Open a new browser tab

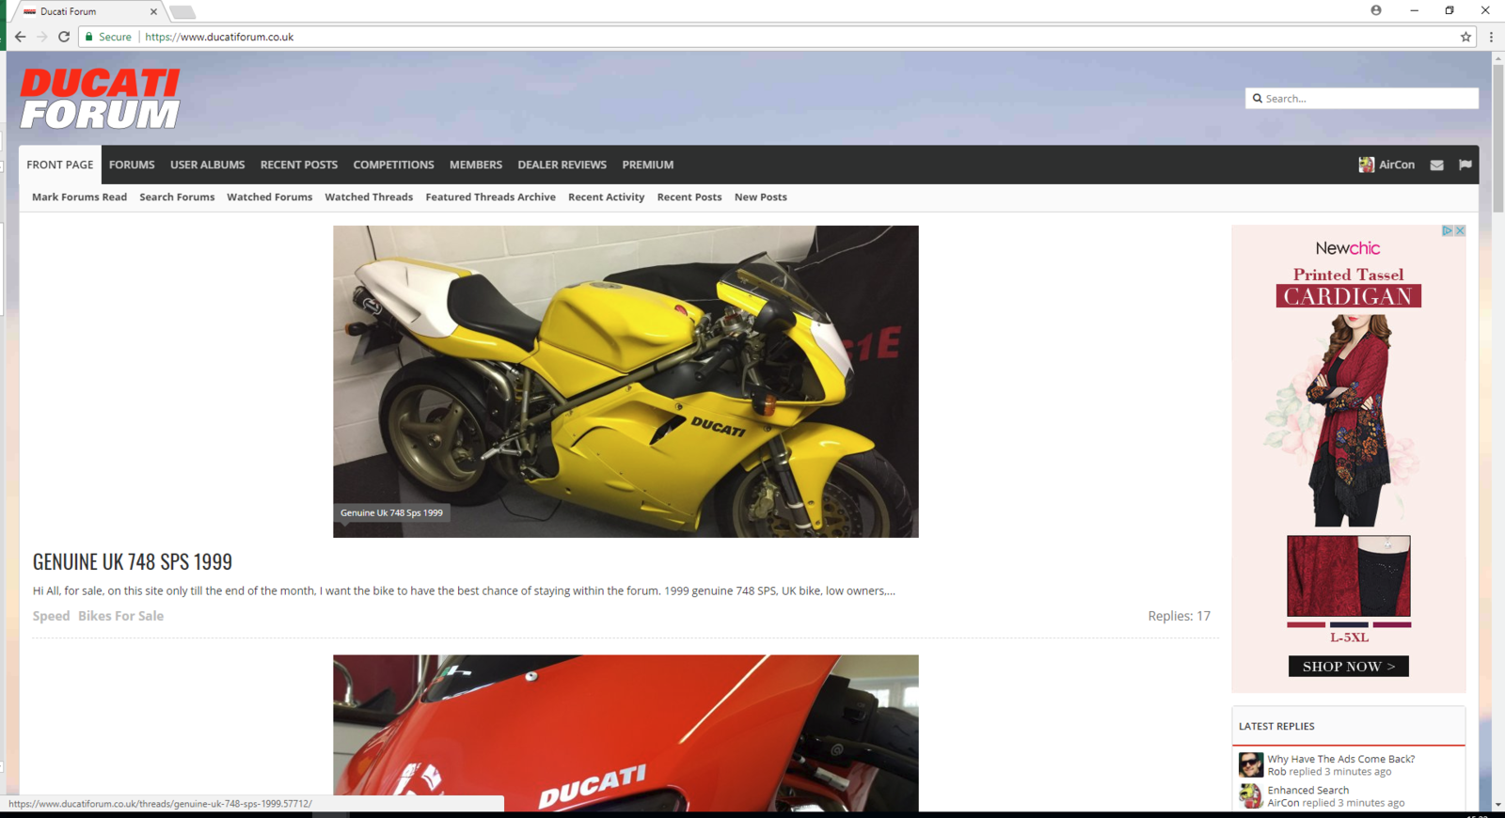click(182, 12)
